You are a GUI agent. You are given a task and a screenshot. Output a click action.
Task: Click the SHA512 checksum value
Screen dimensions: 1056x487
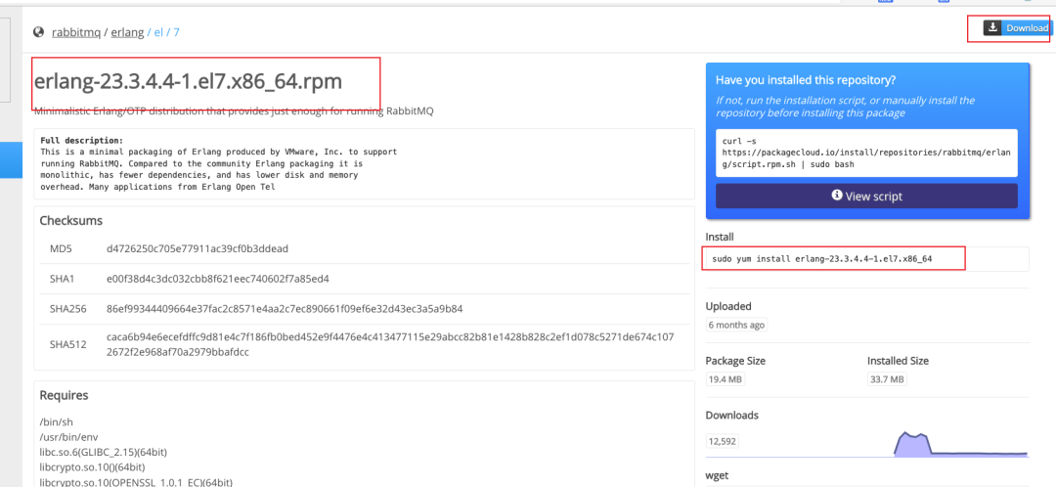pyautogui.click(x=389, y=344)
